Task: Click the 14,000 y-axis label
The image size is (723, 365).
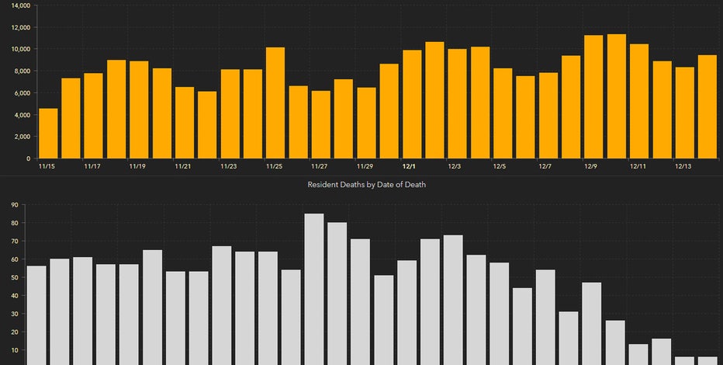Action: [18, 5]
